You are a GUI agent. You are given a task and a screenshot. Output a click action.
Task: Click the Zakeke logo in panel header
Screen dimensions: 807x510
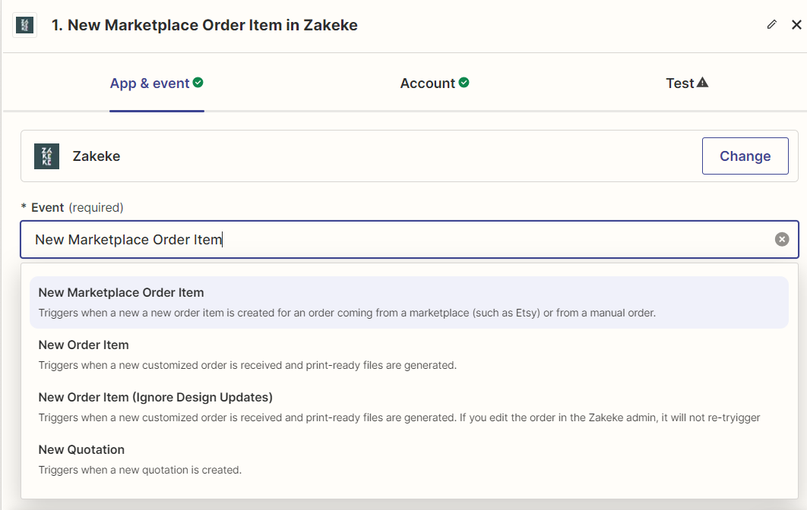click(25, 25)
